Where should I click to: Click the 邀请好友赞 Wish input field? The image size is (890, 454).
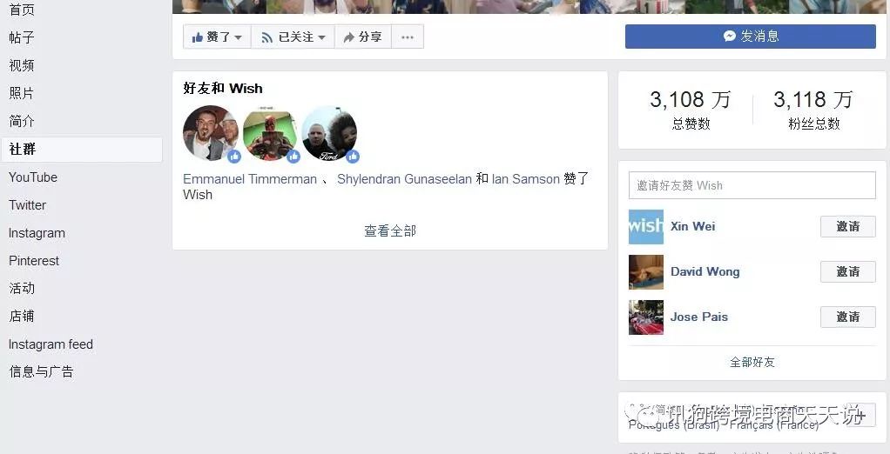click(752, 185)
